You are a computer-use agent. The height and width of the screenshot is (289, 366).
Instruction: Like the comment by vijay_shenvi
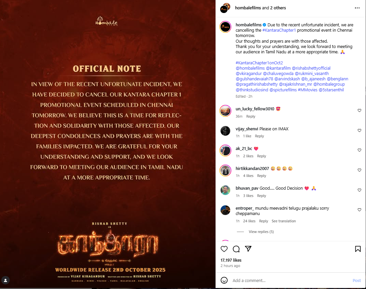point(359,130)
